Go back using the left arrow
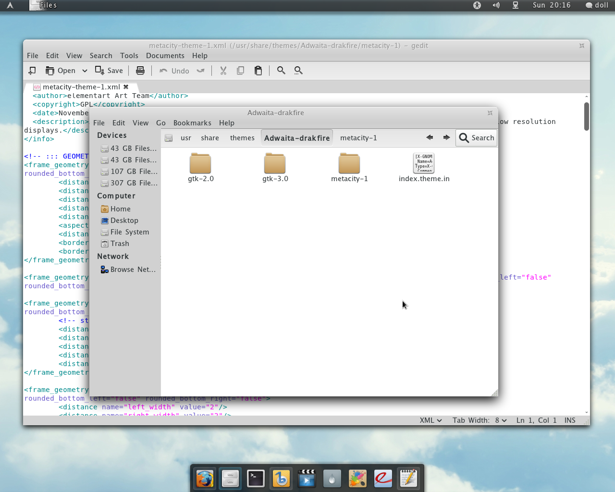The image size is (615, 492). tap(430, 137)
